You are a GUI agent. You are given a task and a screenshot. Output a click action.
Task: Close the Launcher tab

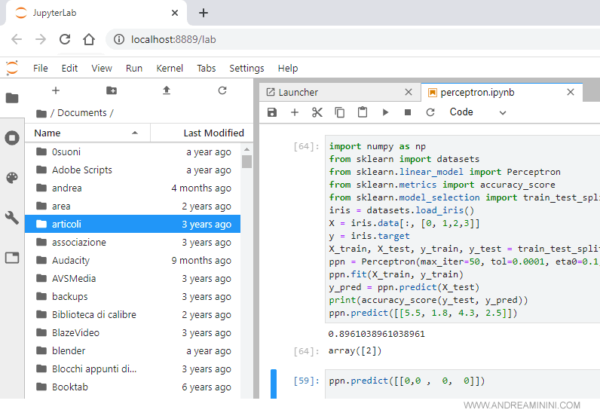tap(409, 92)
